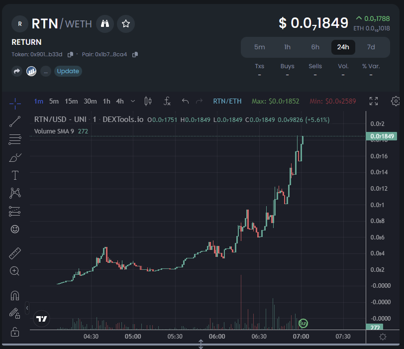Click the Update button
This screenshot has height=349, width=404.
[x=68, y=71]
